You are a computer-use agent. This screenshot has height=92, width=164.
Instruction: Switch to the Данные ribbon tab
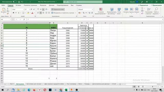click(52, 5)
